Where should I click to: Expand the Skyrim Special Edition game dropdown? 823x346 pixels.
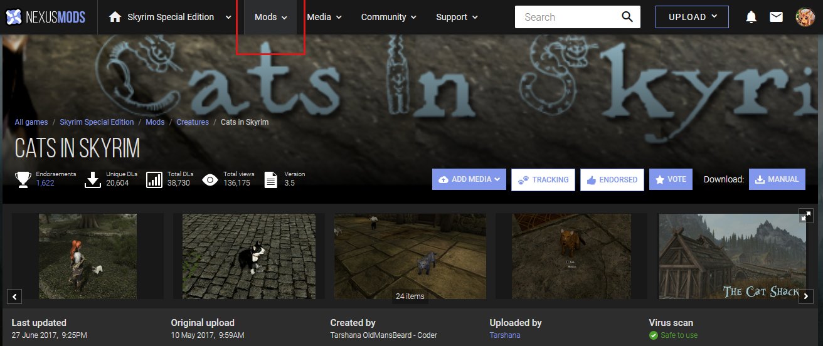click(x=228, y=18)
